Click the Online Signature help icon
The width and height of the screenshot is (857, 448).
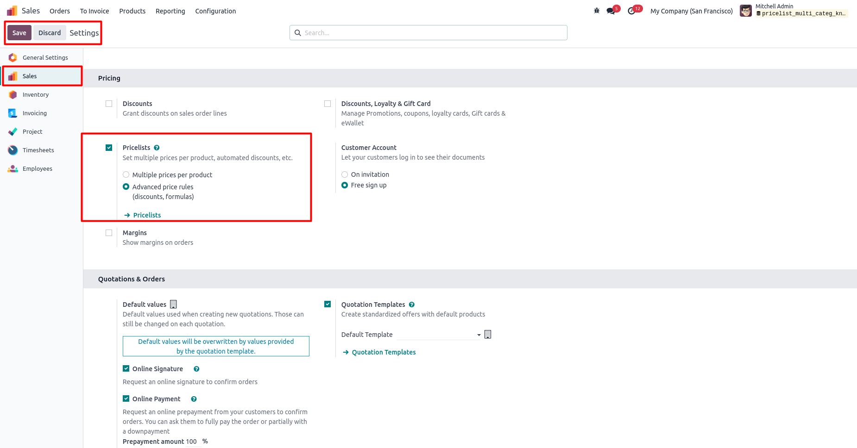[196, 369]
